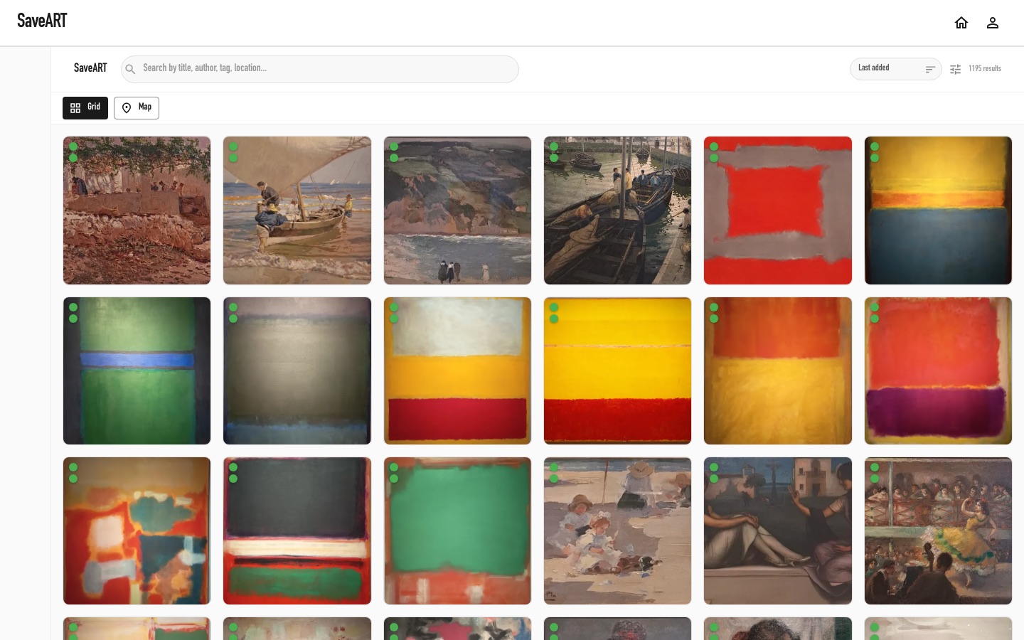The height and width of the screenshot is (640, 1024).
Task: Open the red over purple painting
Action: [938, 370]
